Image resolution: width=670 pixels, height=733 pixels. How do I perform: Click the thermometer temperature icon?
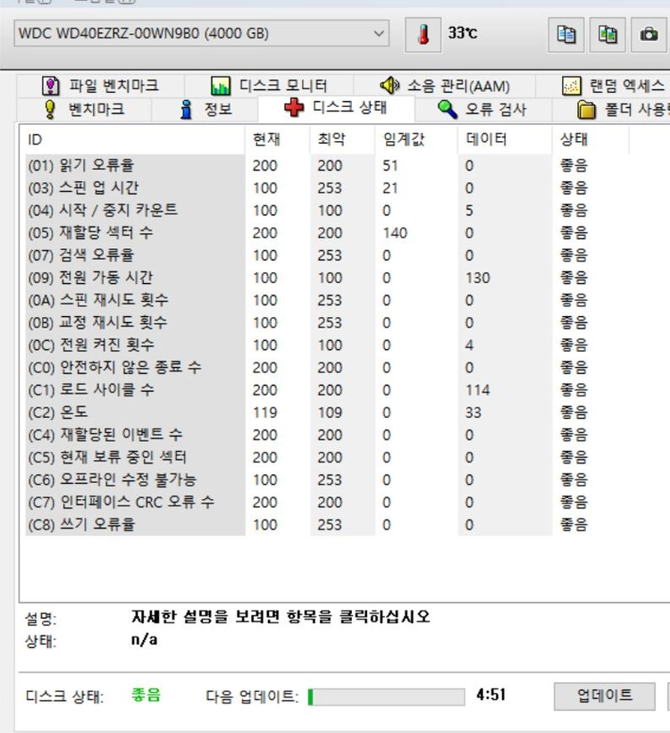(x=423, y=34)
